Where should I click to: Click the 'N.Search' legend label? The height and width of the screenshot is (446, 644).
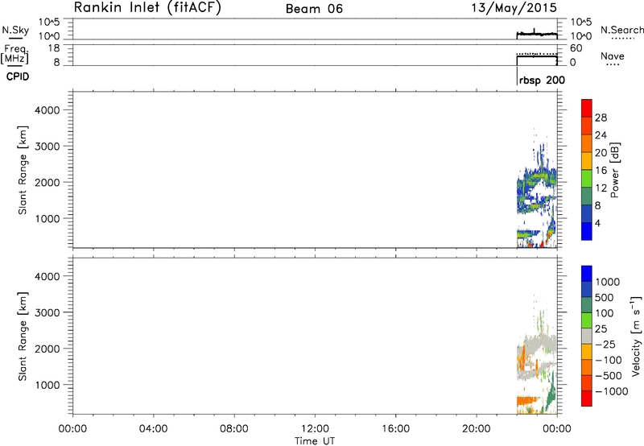pos(621,30)
